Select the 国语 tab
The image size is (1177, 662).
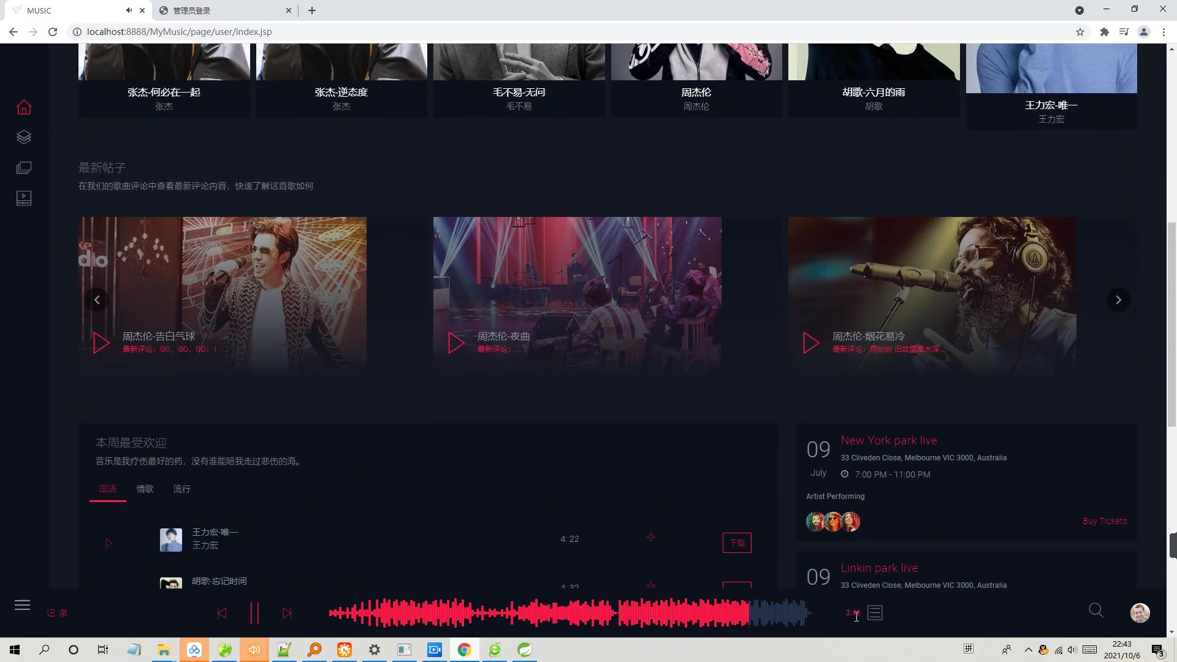(x=108, y=489)
